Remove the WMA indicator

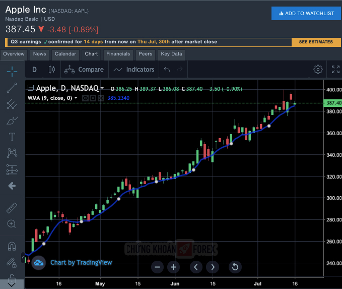click(x=101, y=98)
